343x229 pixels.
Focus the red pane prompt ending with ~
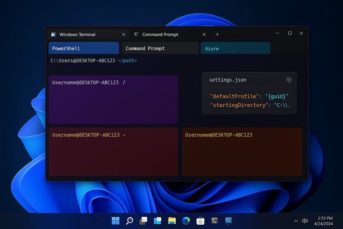(x=89, y=135)
